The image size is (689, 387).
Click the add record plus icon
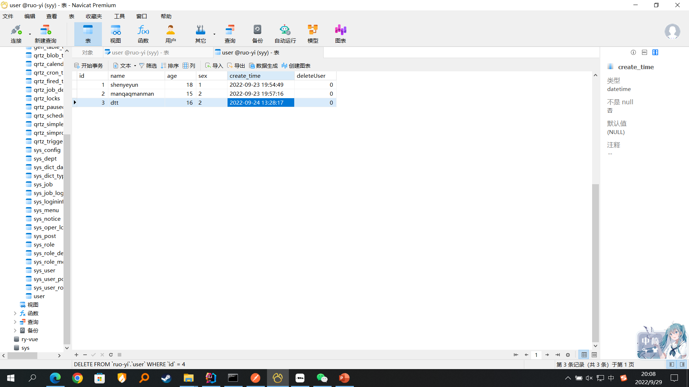pos(76,355)
